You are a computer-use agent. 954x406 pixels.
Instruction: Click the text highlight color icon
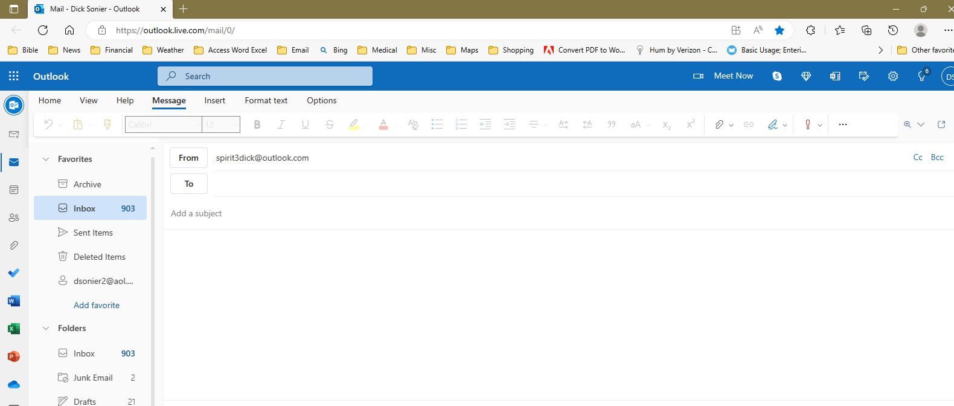pos(354,124)
